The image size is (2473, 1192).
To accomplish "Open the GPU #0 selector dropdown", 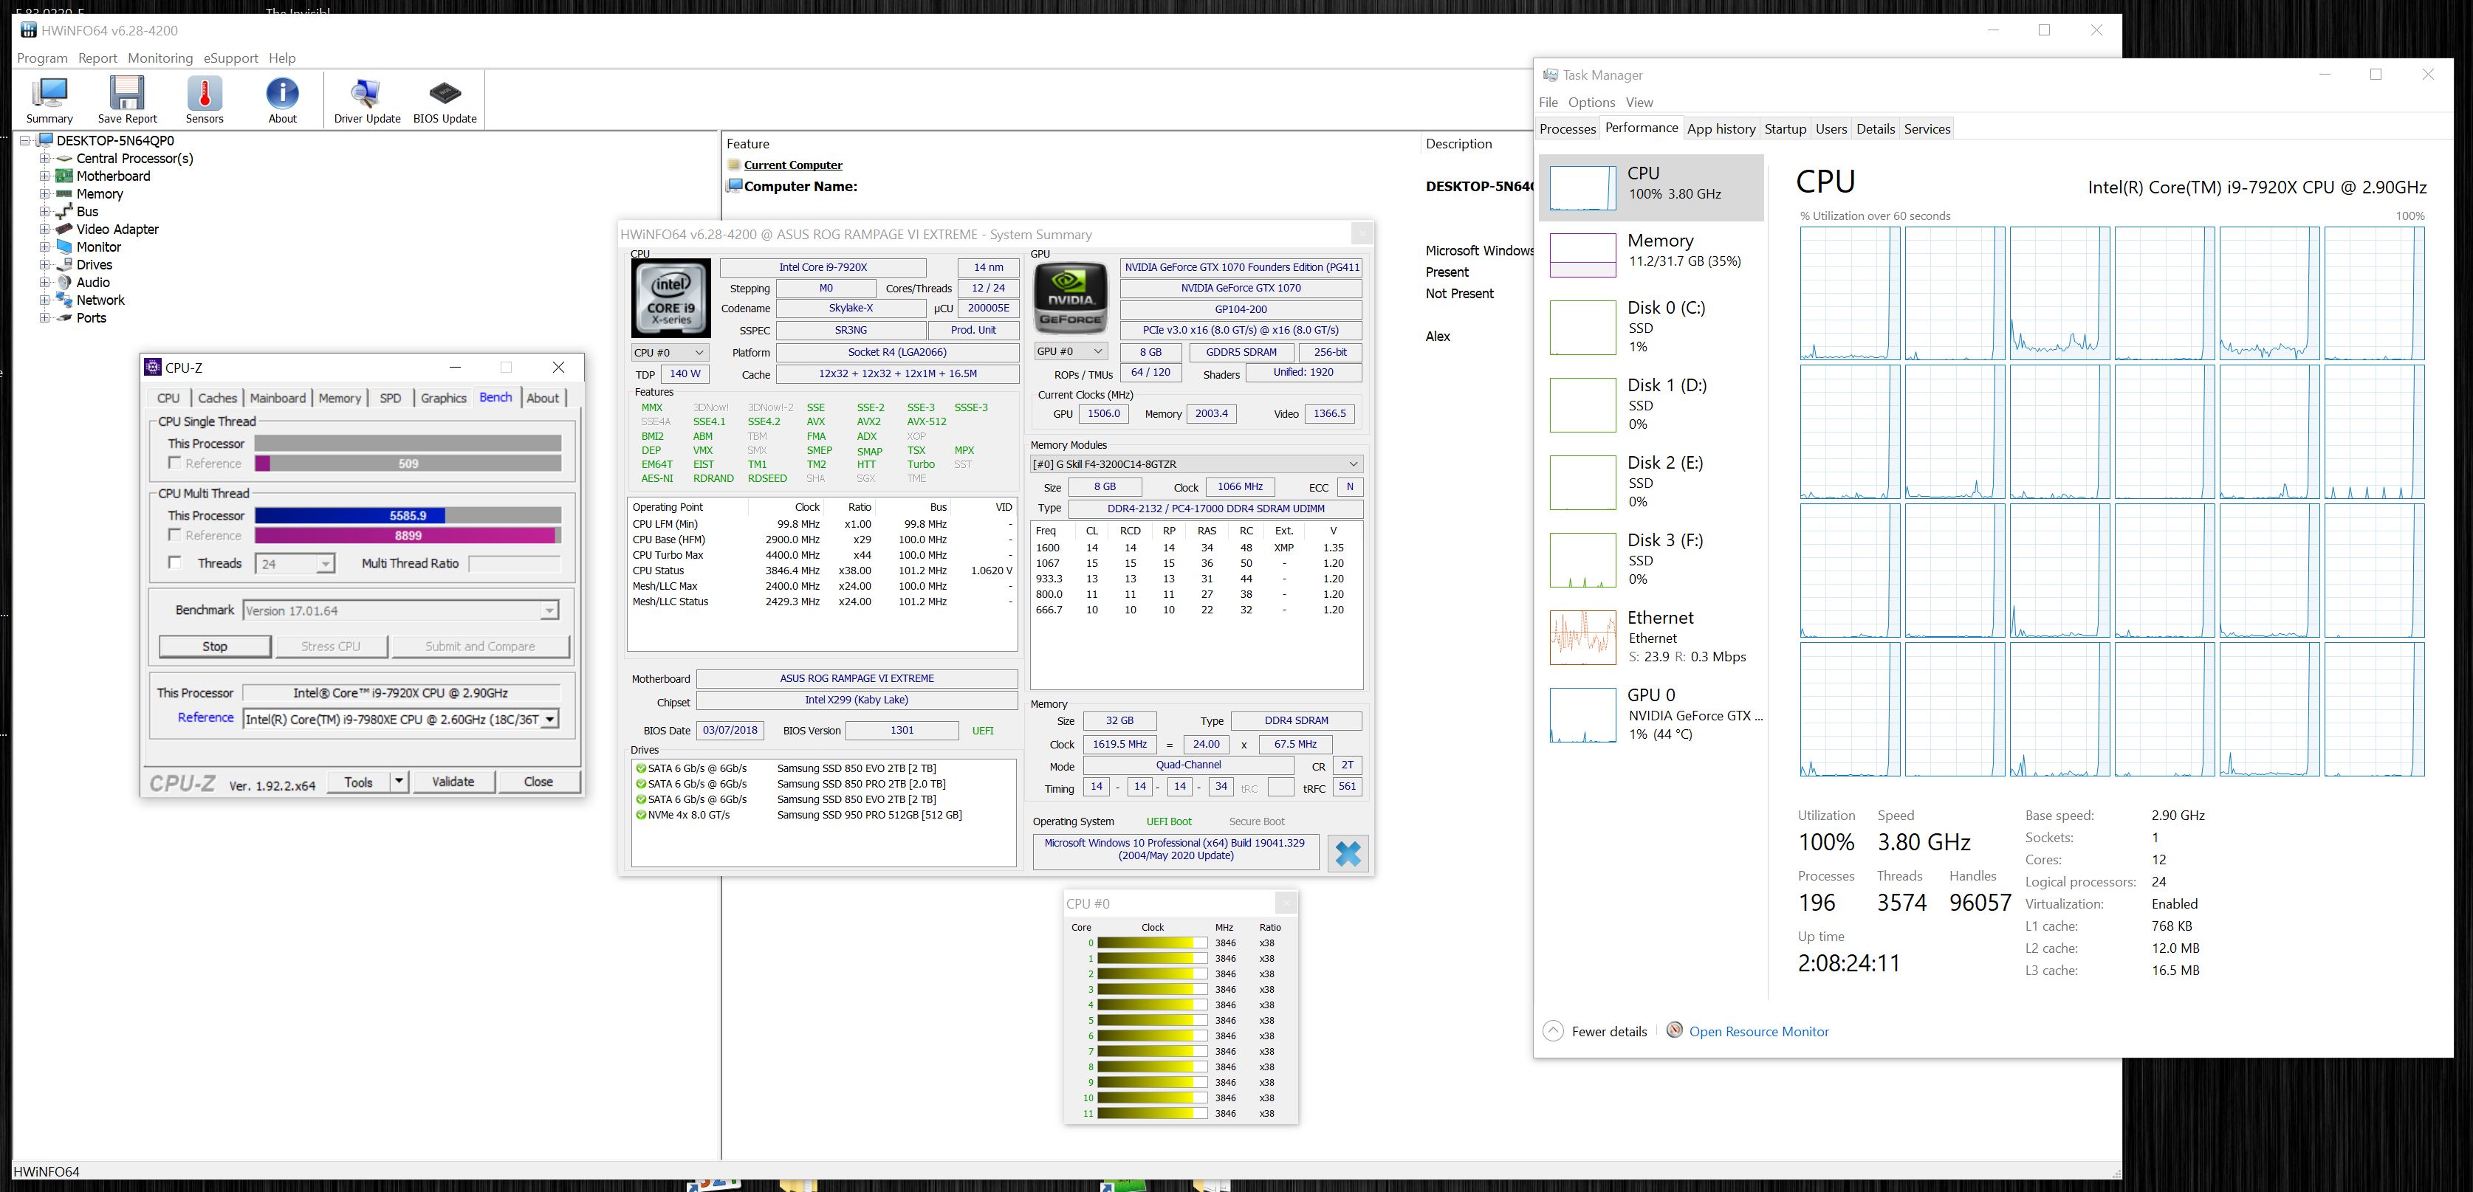I will click(1071, 351).
